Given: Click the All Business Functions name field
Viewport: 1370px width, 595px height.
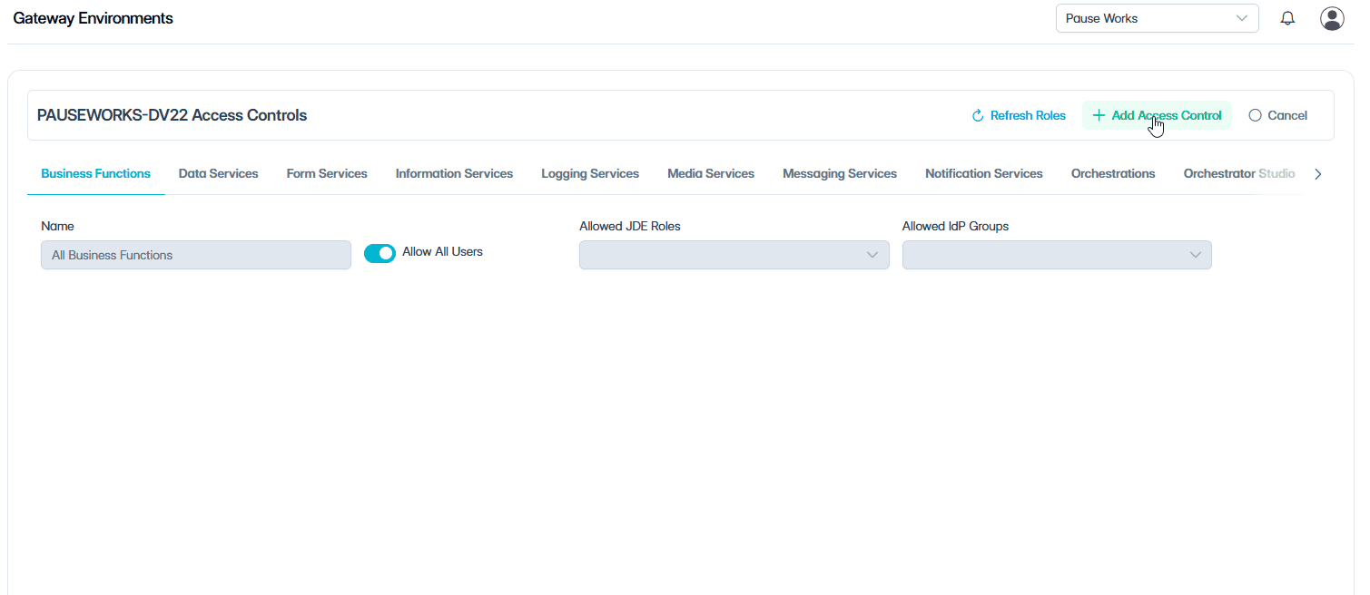Looking at the screenshot, I should point(196,255).
